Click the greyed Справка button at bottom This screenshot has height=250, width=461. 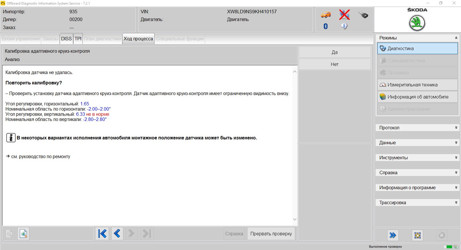coord(234,234)
